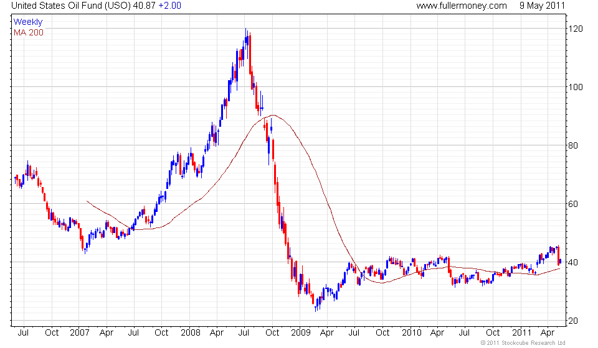Click the 'United States Oil Fund (USO)' title
The width and height of the screenshot is (598, 348).
(71, 6)
